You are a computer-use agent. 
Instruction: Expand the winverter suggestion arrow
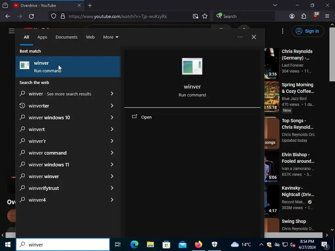(x=112, y=106)
